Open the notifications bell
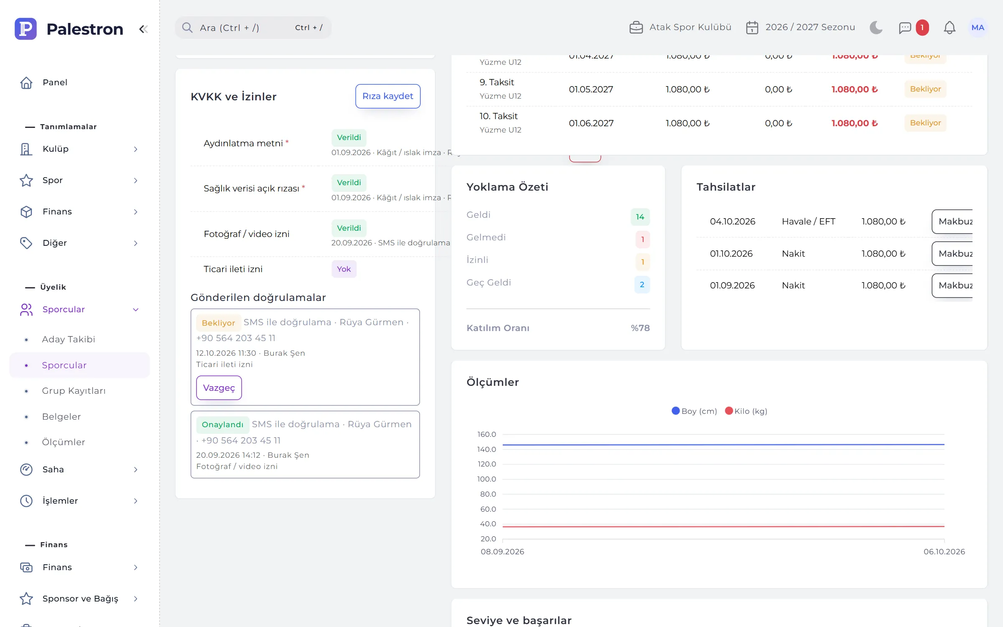The image size is (1003, 627). click(950, 28)
